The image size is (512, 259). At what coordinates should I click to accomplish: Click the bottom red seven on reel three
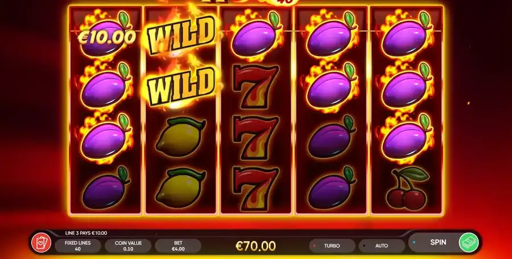coord(257,188)
